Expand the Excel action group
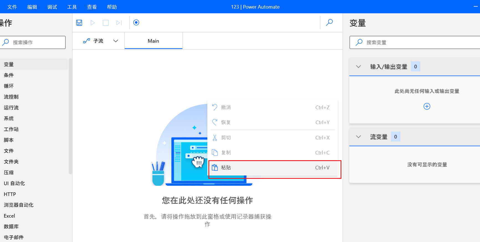Viewport: 480px width, 242px height. pos(34,216)
